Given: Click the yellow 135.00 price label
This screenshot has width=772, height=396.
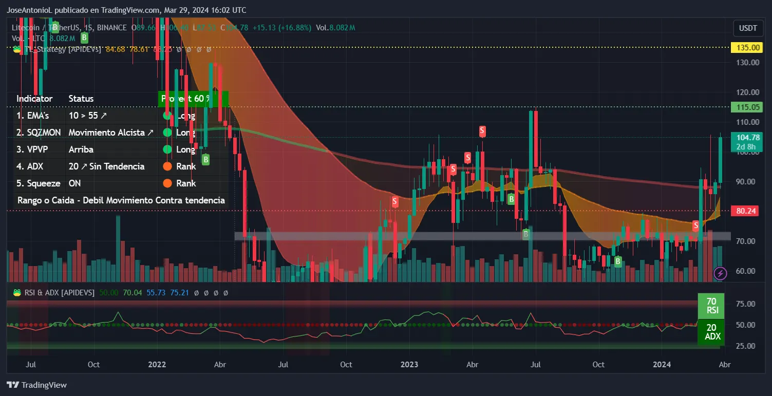Looking at the screenshot, I should click(x=748, y=48).
